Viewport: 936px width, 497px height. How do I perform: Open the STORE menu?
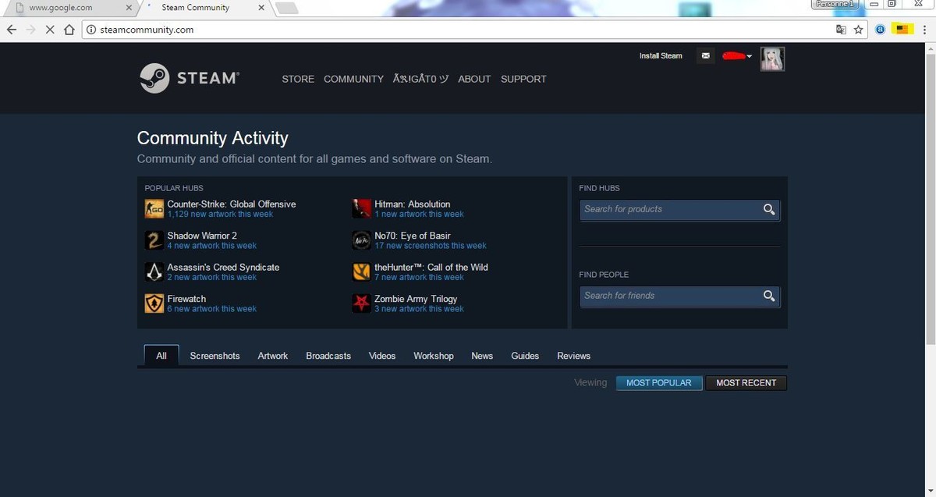[298, 79]
